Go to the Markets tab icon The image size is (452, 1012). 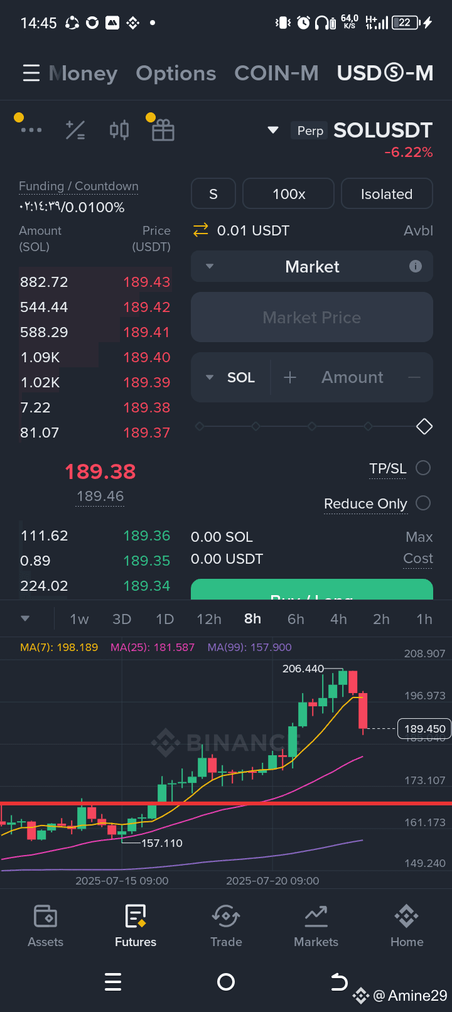[316, 917]
